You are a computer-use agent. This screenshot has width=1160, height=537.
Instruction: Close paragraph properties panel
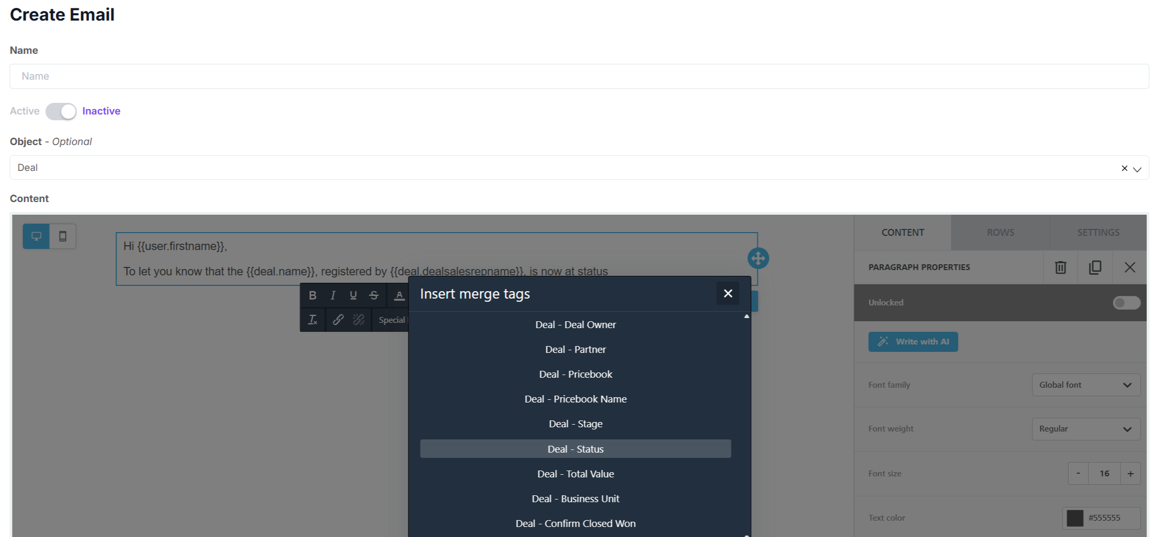coord(1130,267)
